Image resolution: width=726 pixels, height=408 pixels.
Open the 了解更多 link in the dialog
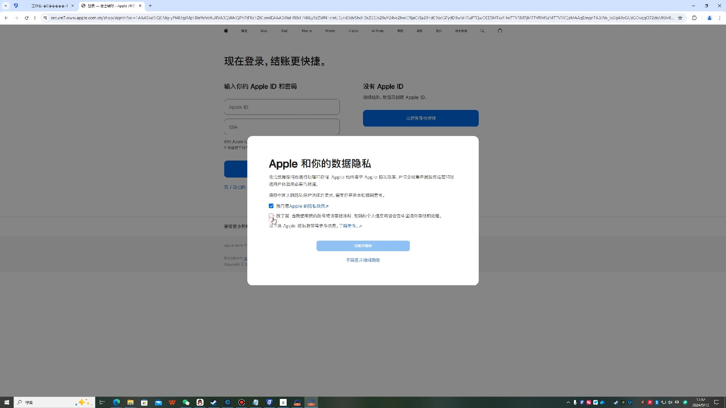click(x=350, y=226)
